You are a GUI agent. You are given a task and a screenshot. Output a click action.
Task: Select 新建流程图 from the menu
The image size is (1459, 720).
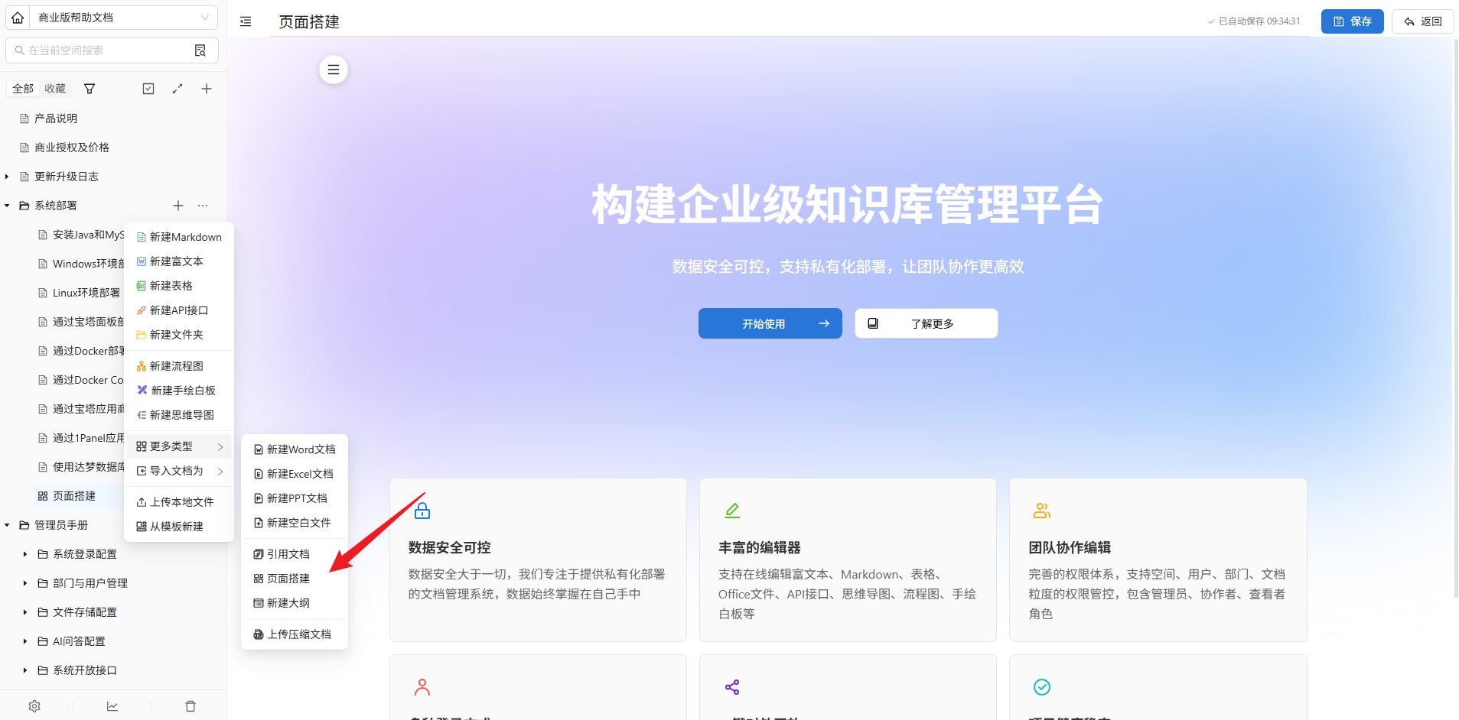tap(179, 366)
